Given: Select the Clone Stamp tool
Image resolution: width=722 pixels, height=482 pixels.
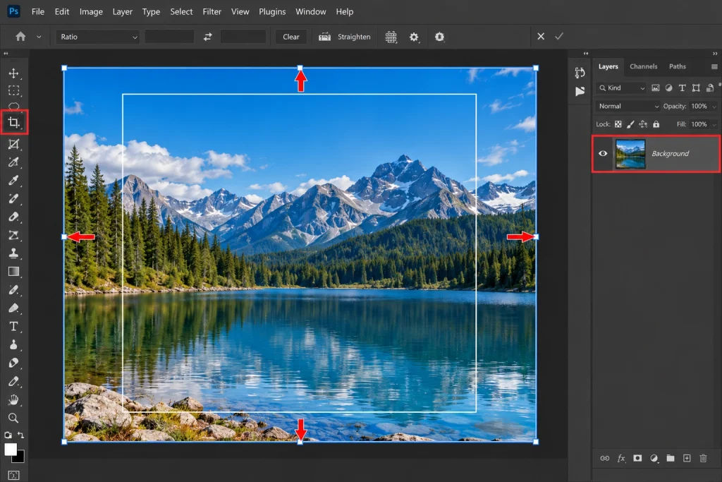Looking at the screenshot, I should [14, 253].
